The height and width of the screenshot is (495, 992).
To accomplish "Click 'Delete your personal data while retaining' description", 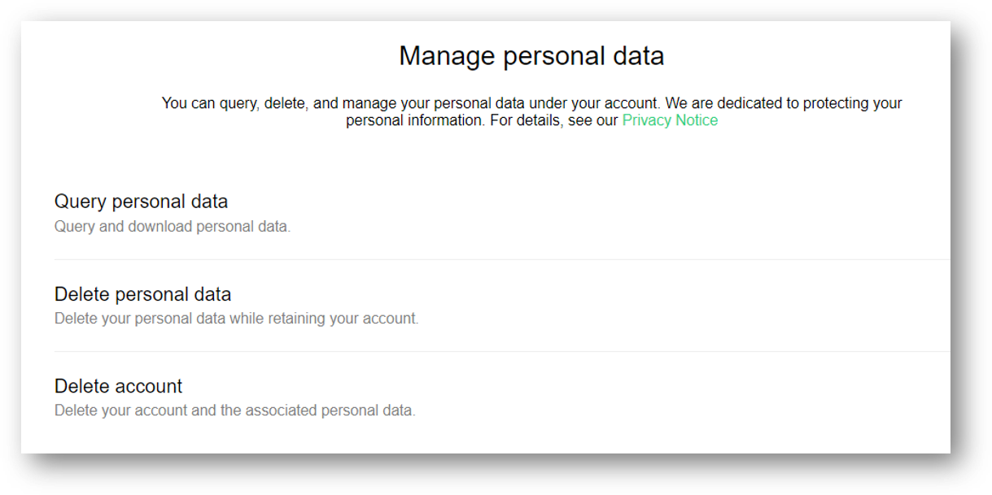I will click(x=236, y=319).
